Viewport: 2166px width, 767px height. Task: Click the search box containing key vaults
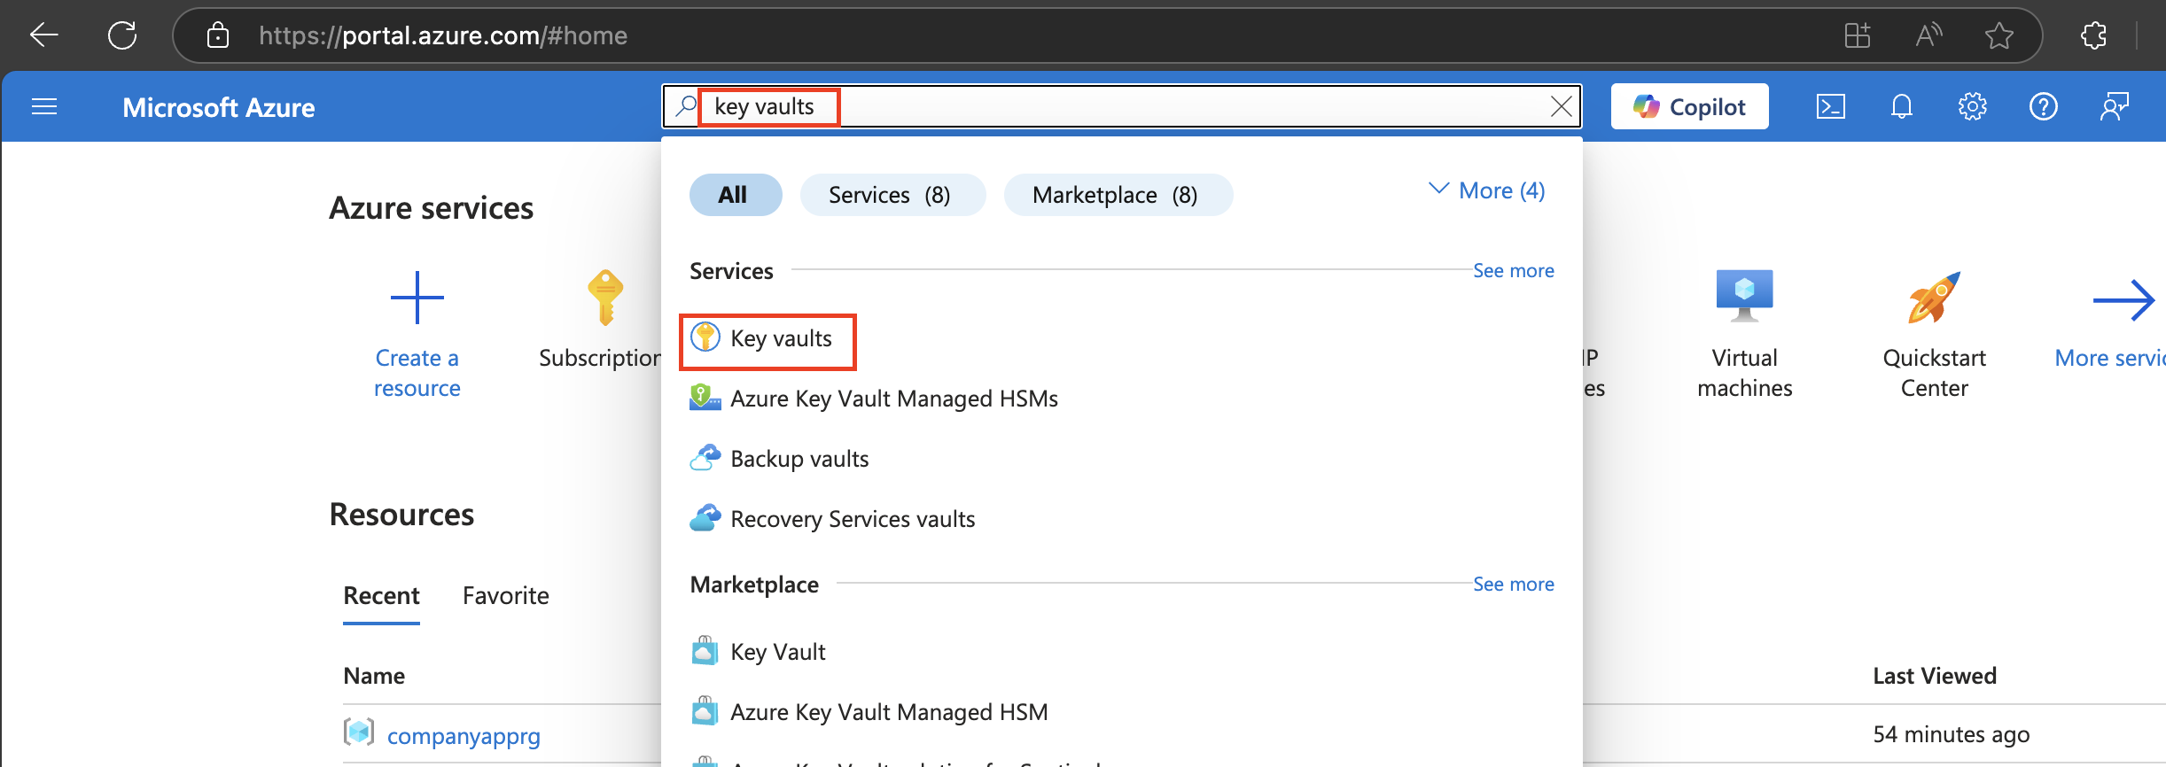tap(1122, 107)
